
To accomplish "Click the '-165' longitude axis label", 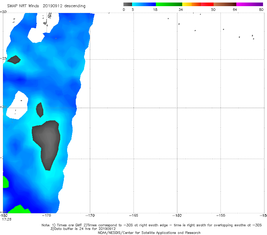I will (x=133, y=215).
